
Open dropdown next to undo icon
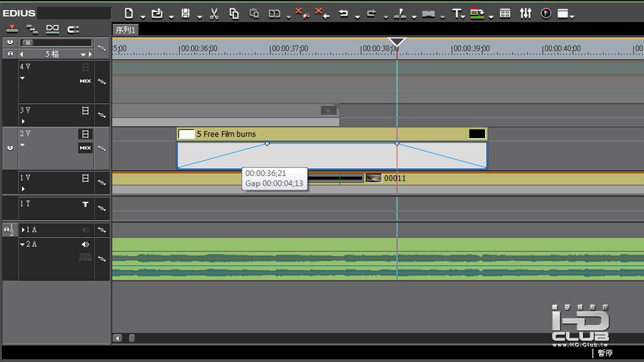[358, 17]
